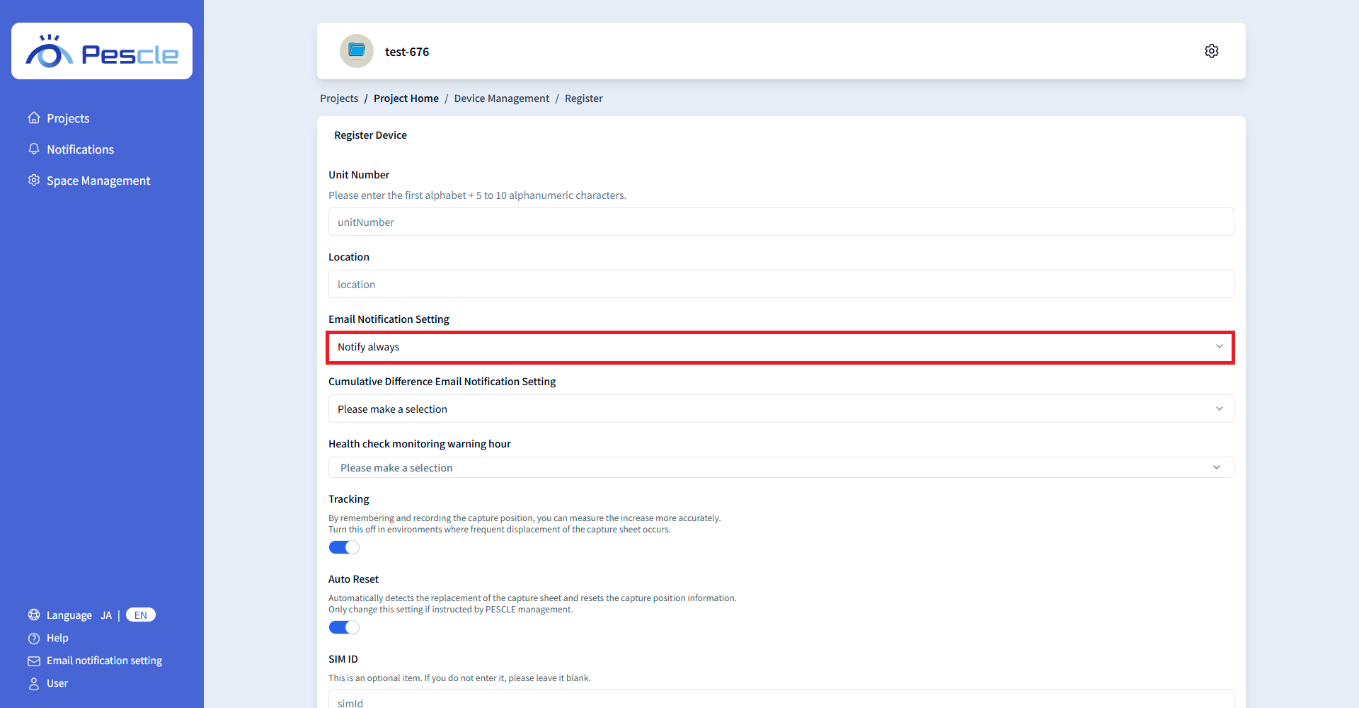Click the envelope icon for email notifications
This screenshot has height=708, width=1359.
34,661
